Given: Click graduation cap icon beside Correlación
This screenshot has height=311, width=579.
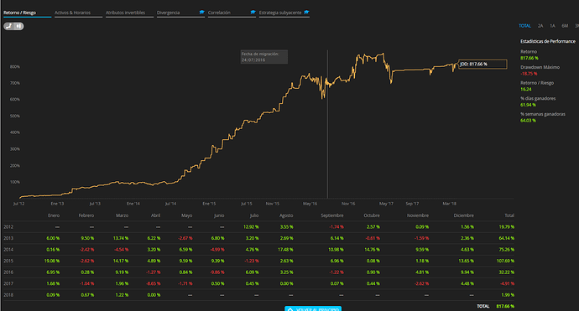Looking at the screenshot, I should [253, 13].
